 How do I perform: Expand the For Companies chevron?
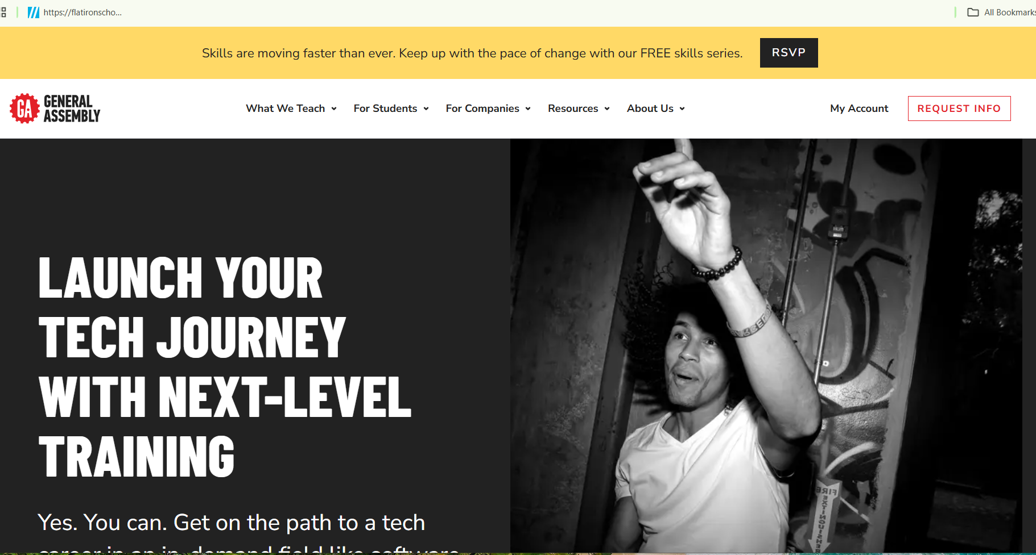click(x=528, y=109)
